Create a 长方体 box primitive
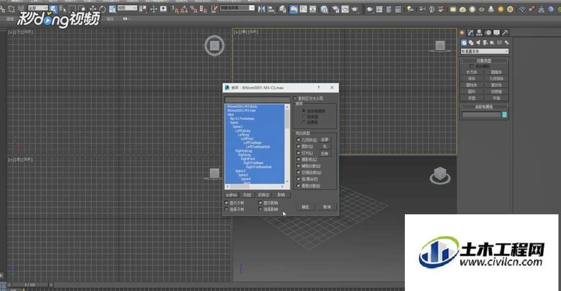This screenshot has height=291, width=561. 472,72
